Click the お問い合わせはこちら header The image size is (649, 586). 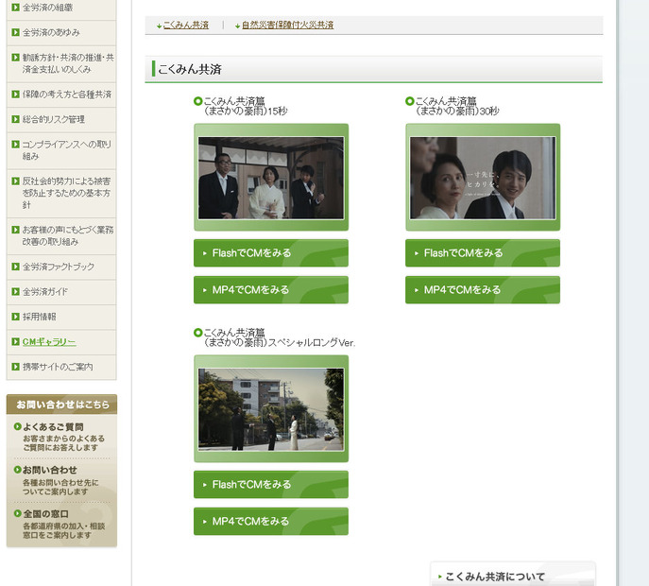click(x=61, y=405)
